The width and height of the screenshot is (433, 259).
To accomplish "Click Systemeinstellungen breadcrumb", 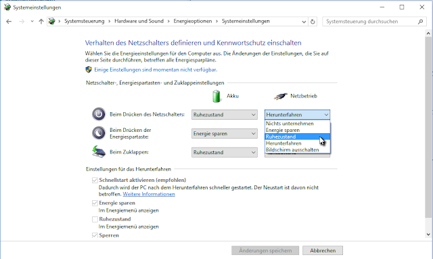I will 246,21.
